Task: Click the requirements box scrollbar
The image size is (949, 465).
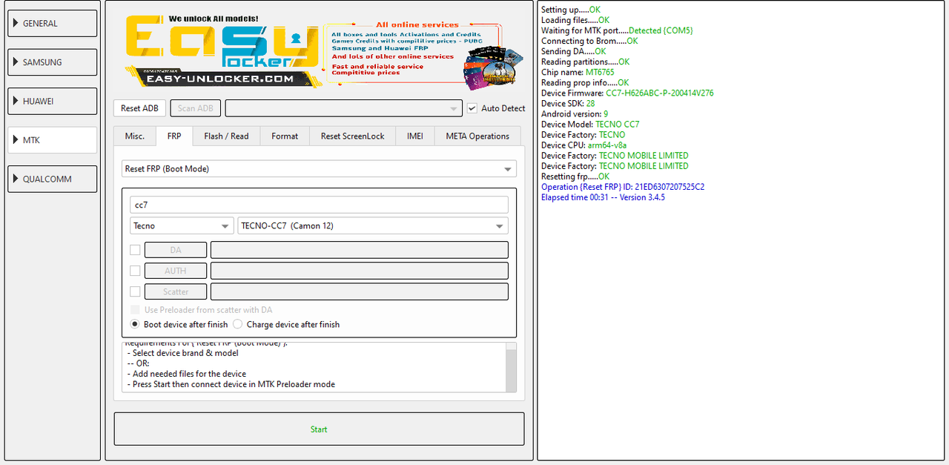Action: (511, 367)
